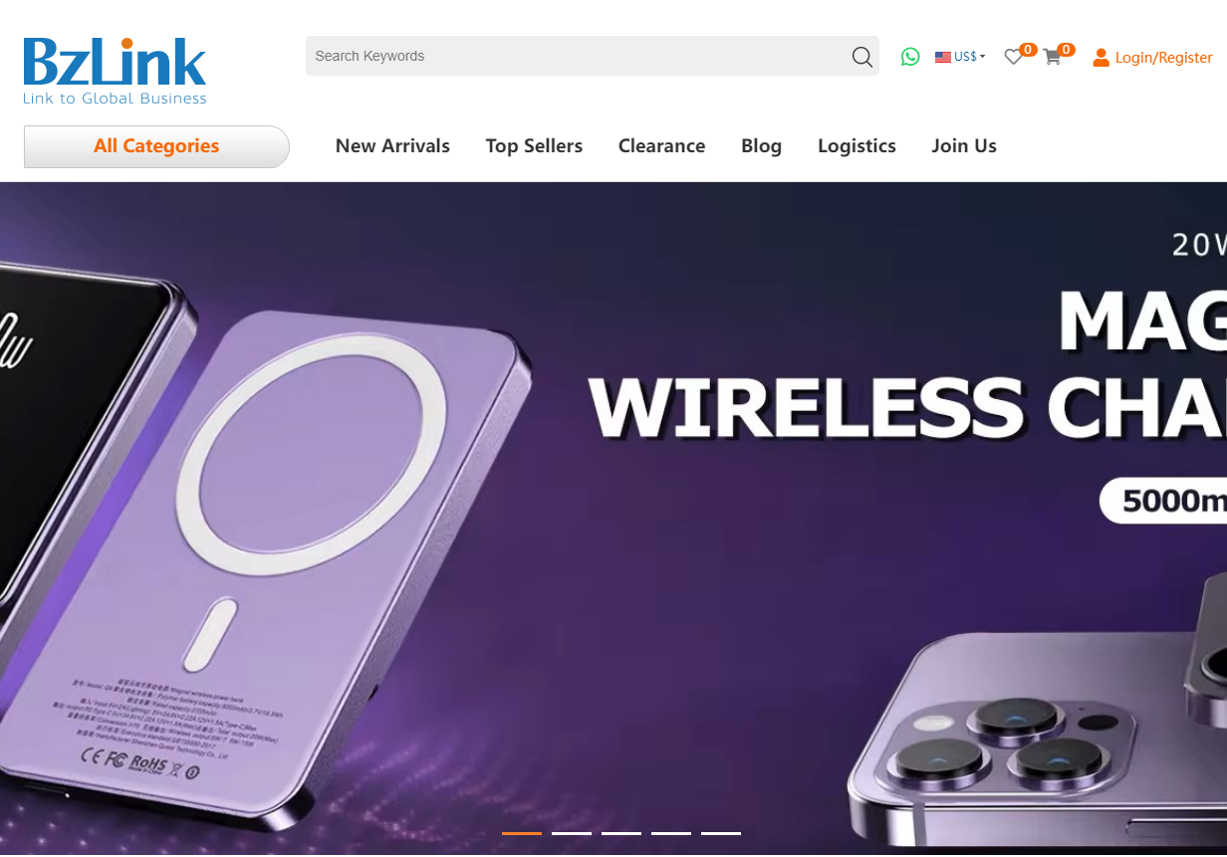Viewport: 1227px width, 857px height.
Task: Select the fifth carousel slide indicator
Action: 721,833
